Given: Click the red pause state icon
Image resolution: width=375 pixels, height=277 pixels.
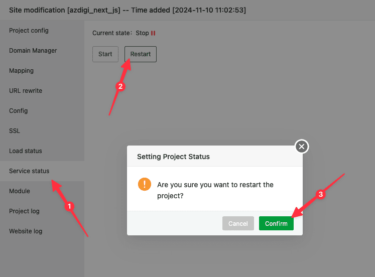Looking at the screenshot, I should (153, 33).
